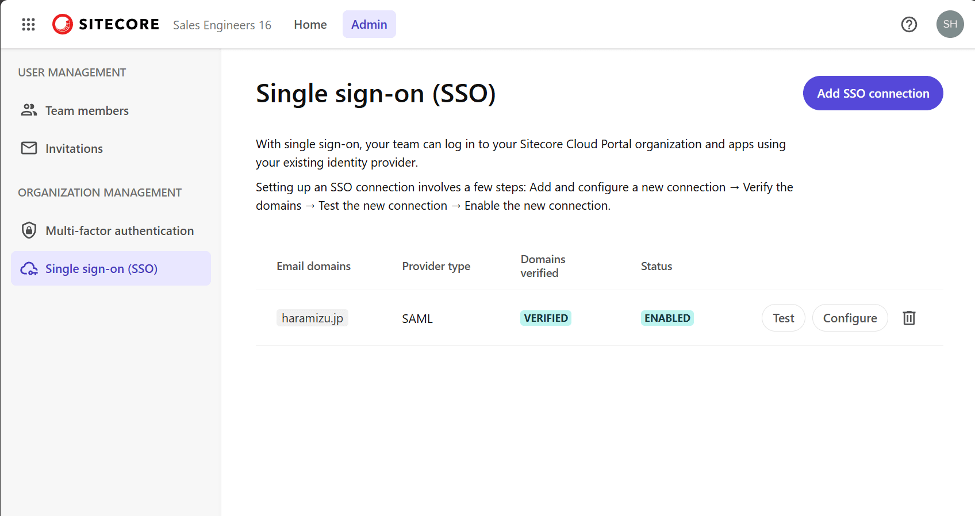Screen dimensions: 975x516
Task: Click the Team members people icon
Action: 29,110
